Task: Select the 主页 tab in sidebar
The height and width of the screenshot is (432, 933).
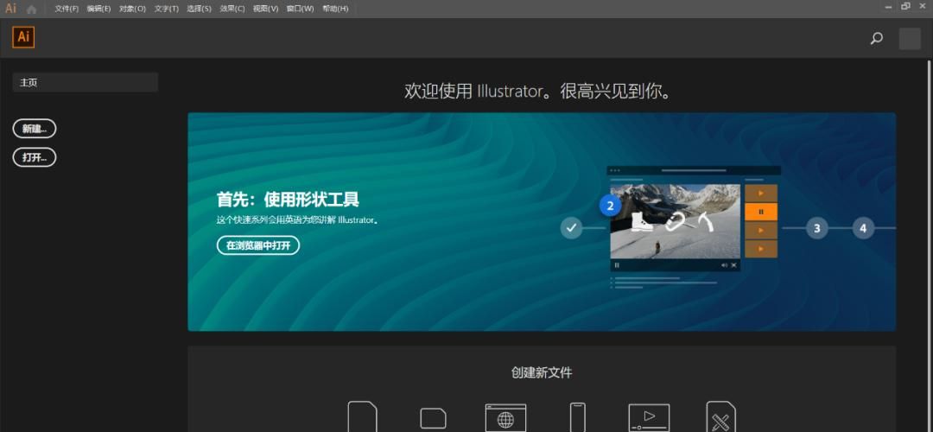Action: pos(85,82)
